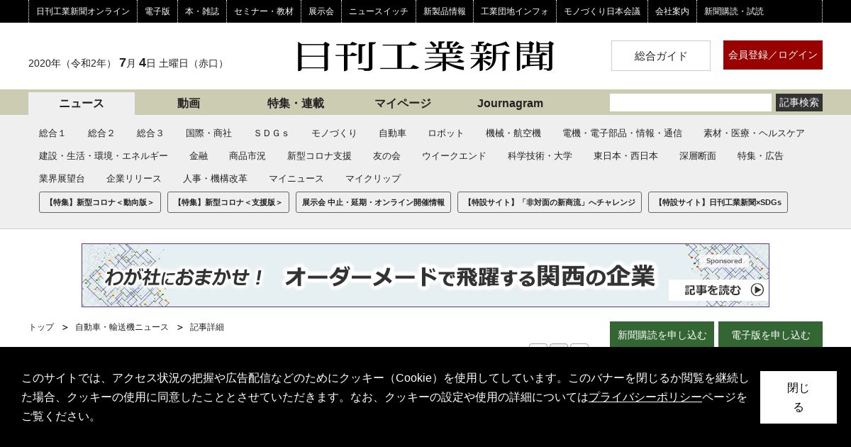Screen dimensions: 851x447
Task: Open 自動車・輸送機ニュース breadcrumb
Action: [122, 327]
